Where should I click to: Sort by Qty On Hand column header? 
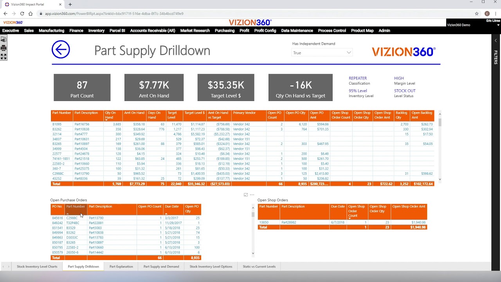(113, 115)
